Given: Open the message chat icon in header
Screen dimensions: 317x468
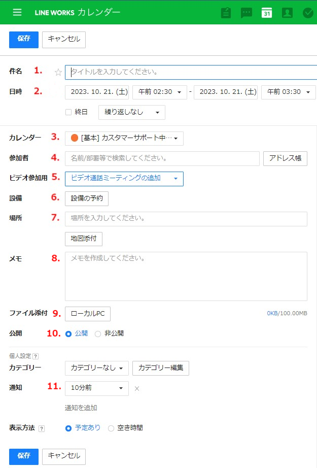Looking at the screenshot, I should 246,13.
